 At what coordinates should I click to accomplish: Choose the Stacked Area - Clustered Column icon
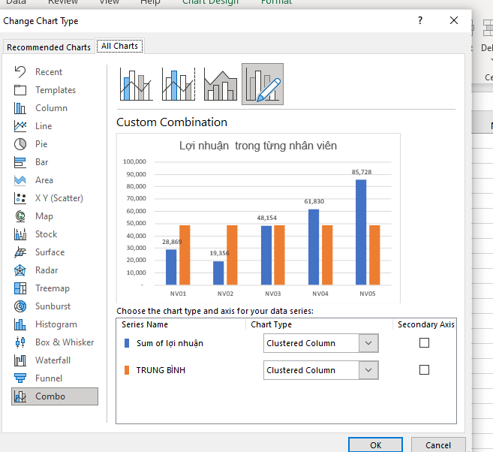(220, 84)
